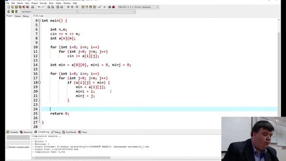286x161 pixels.
Task: Undo the last edit via toolbar
Action: (39, 7)
